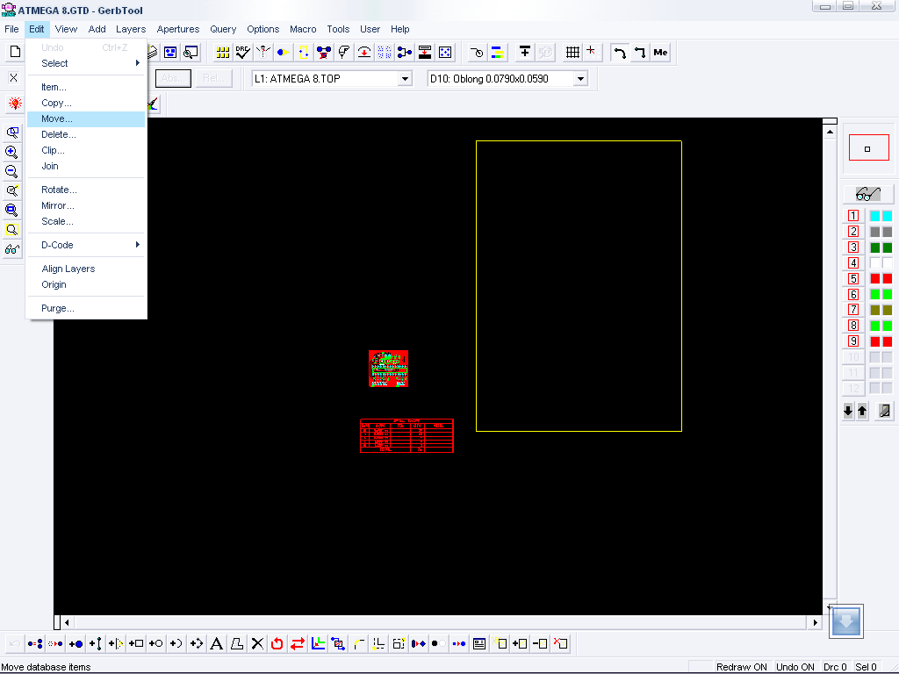Open the Layers menu

click(131, 29)
